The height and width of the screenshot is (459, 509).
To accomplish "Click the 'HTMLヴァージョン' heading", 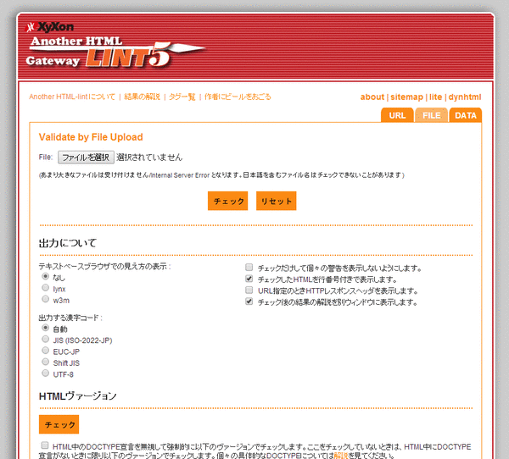I will 77,396.
